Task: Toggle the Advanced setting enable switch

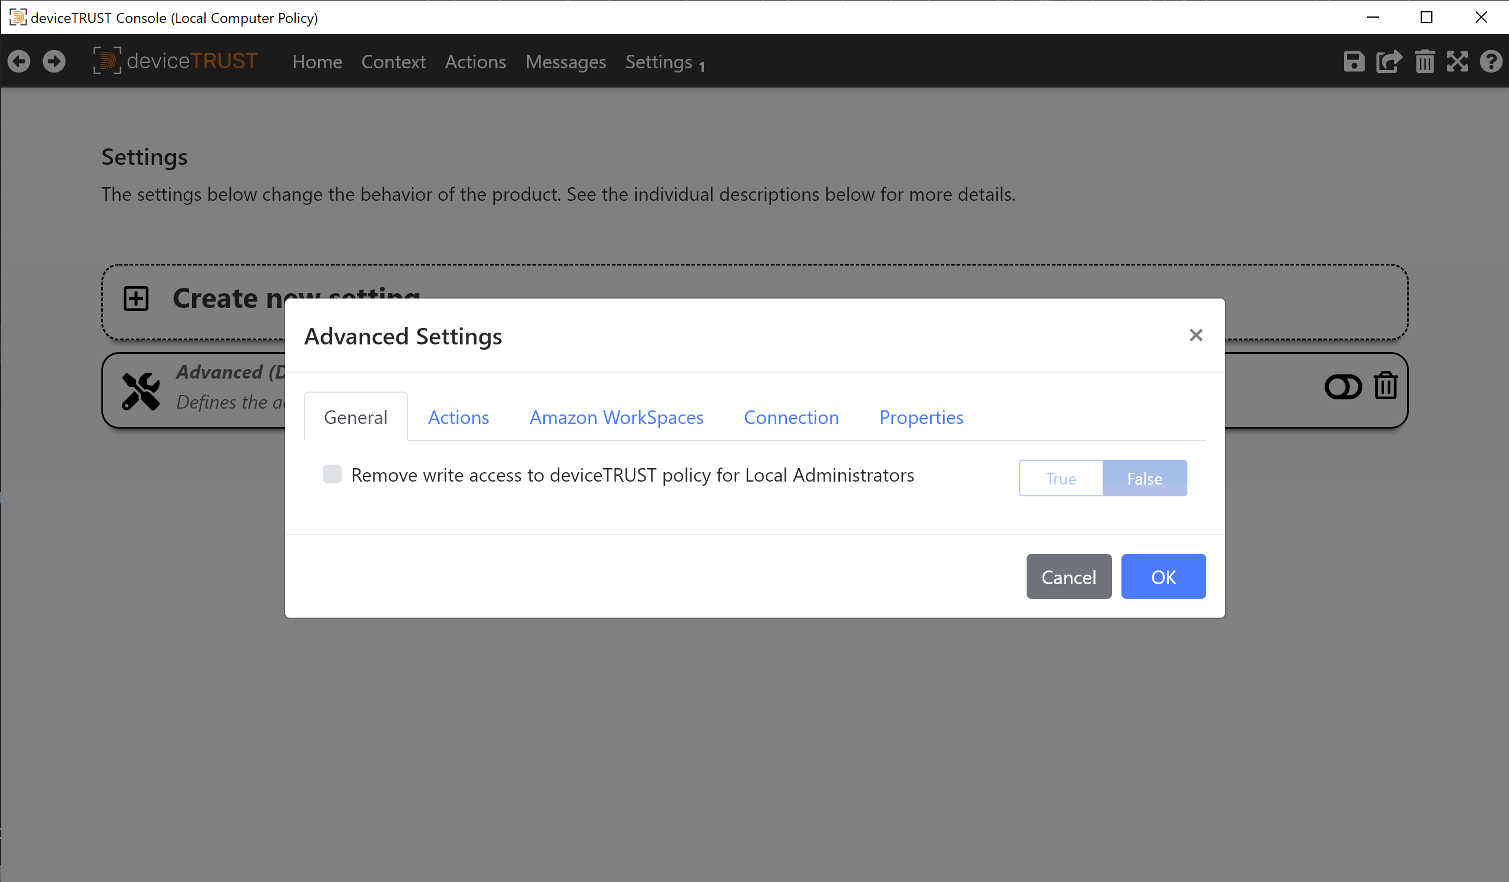Action: point(1343,387)
